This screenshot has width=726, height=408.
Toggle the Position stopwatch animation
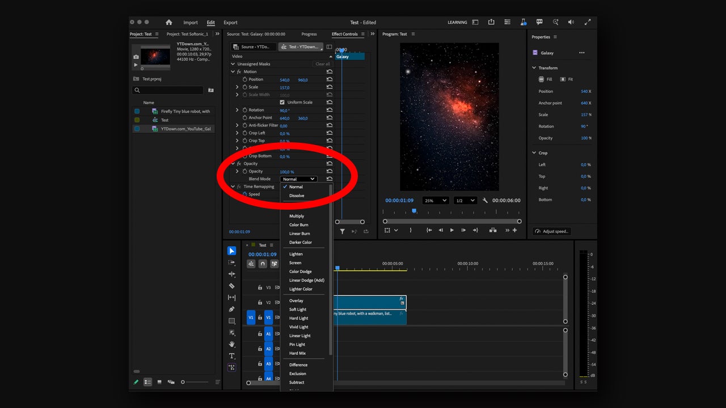[x=245, y=79]
